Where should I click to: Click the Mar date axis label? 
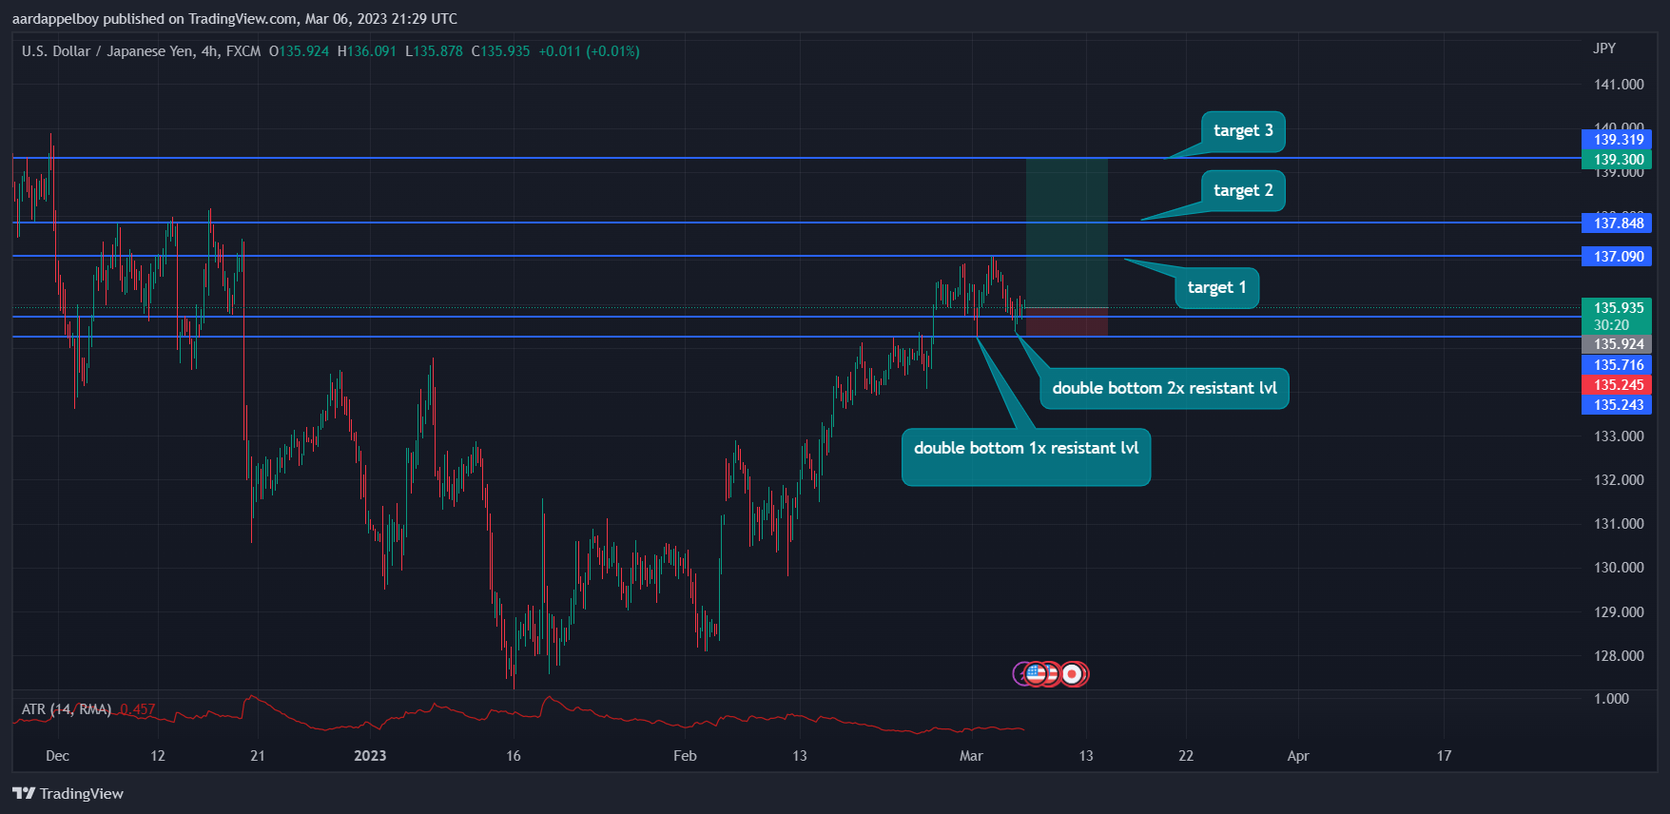point(971,756)
